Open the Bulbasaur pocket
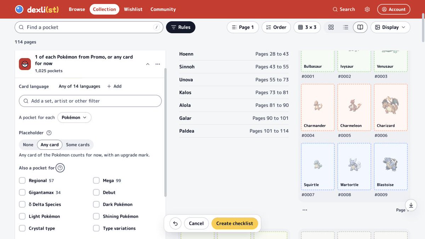 (318, 61)
